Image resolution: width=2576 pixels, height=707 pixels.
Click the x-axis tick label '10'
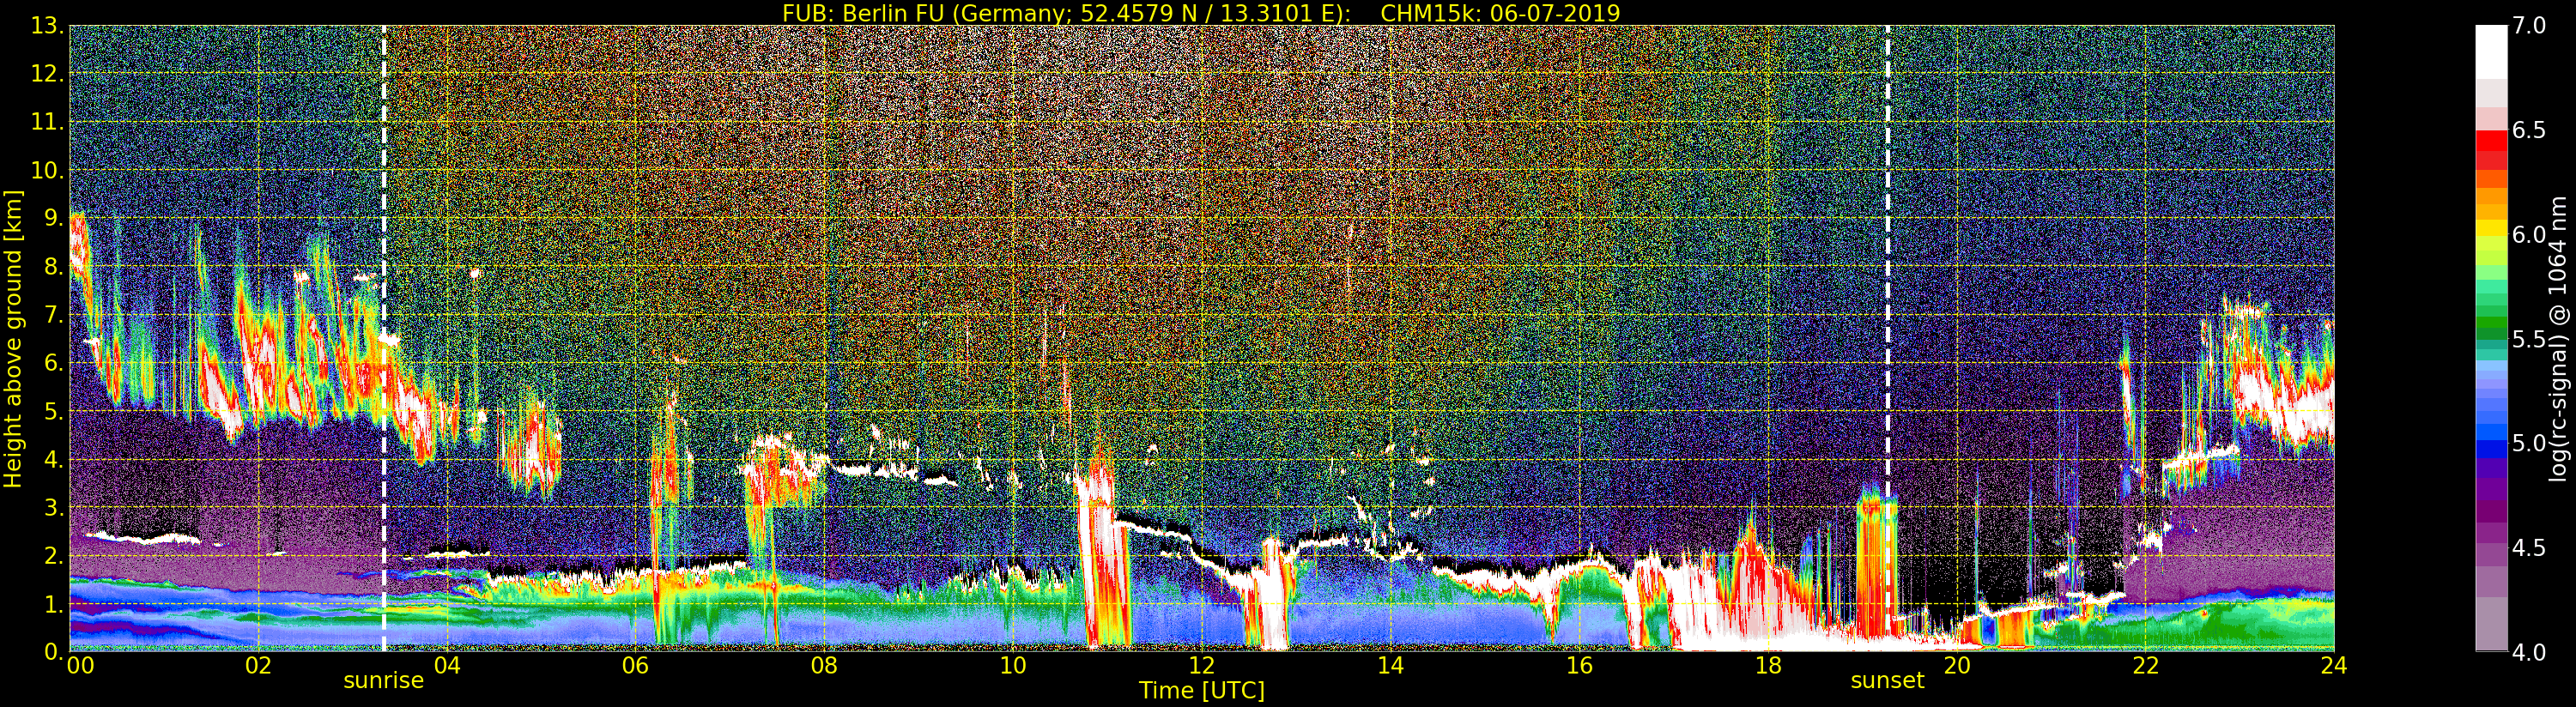tap(1013, 665)
